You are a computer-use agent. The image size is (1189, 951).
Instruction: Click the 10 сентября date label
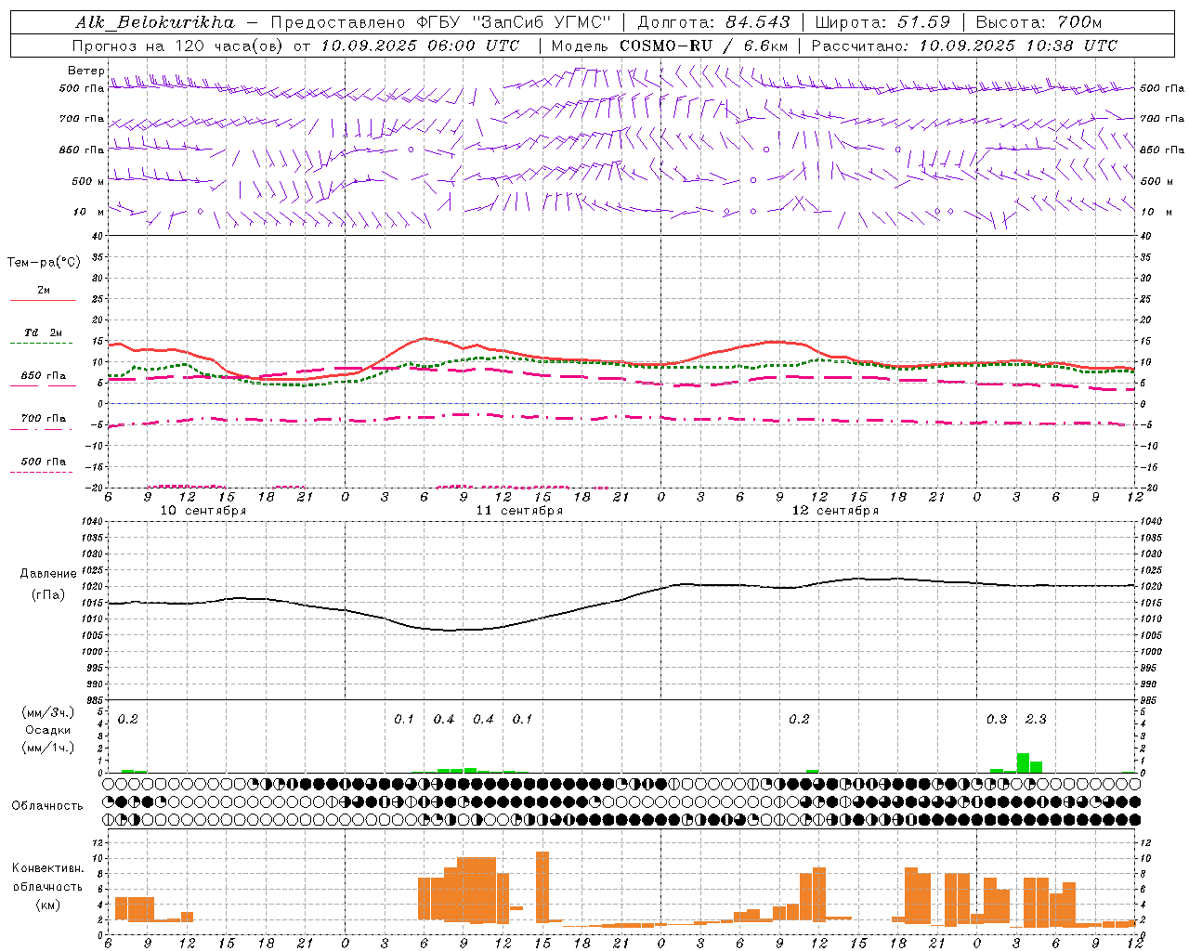pos(203,511)
